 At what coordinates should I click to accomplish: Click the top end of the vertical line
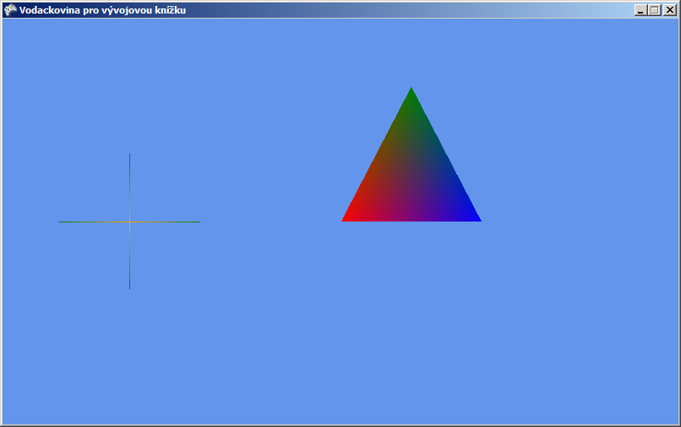pos(129,155)
